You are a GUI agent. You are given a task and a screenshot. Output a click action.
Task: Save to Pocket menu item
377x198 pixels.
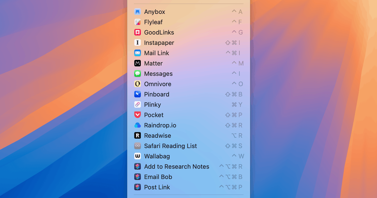pos(188,115)
